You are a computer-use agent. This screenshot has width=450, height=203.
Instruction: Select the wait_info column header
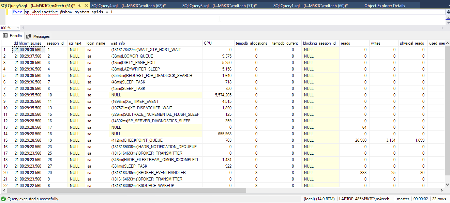(x=118, y=43)
